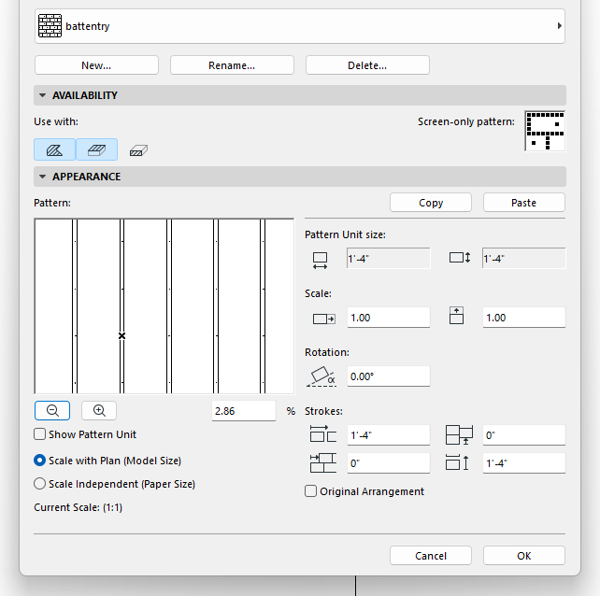Select Scale Independent (Paper Size)
Image resolution: width=600 pixels, height=596 pixels.
pyautogui.click(x=40, y=484)
